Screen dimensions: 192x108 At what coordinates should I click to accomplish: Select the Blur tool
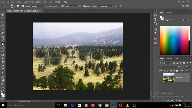(3, 58)
